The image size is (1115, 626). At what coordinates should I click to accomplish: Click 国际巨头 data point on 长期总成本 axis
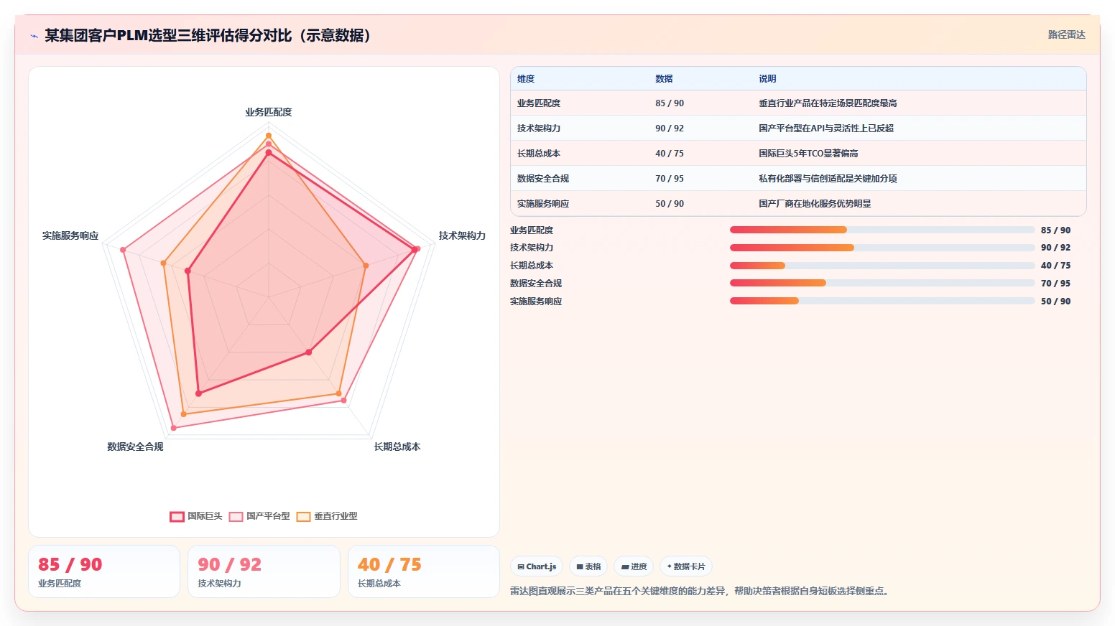pos(309,352)
